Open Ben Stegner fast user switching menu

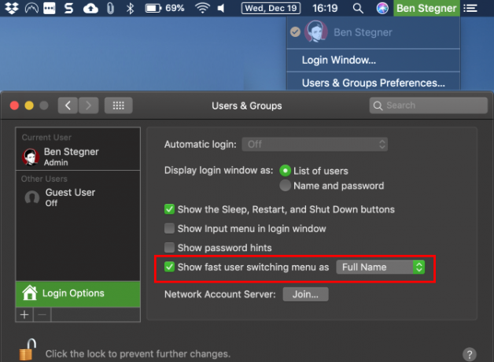426,8
